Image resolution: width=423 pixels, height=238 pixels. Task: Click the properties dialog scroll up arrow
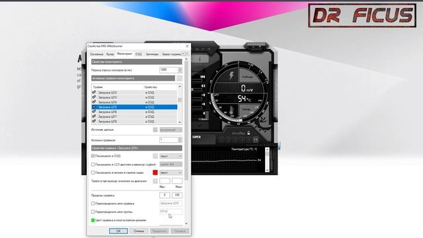coord(186,59)
